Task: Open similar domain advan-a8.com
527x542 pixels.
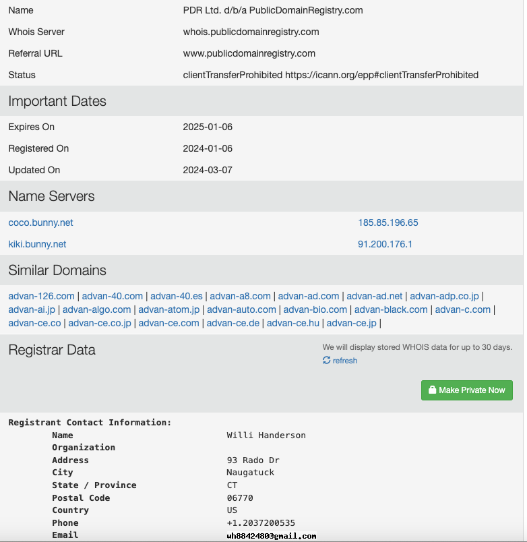Action: 240,296
